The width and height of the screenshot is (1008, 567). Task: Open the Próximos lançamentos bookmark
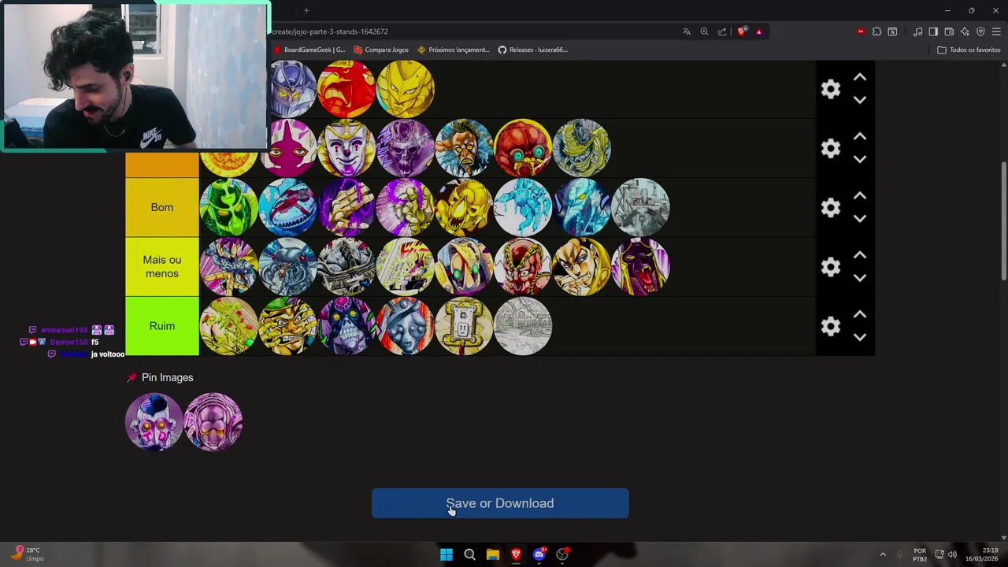coord(454,50)
